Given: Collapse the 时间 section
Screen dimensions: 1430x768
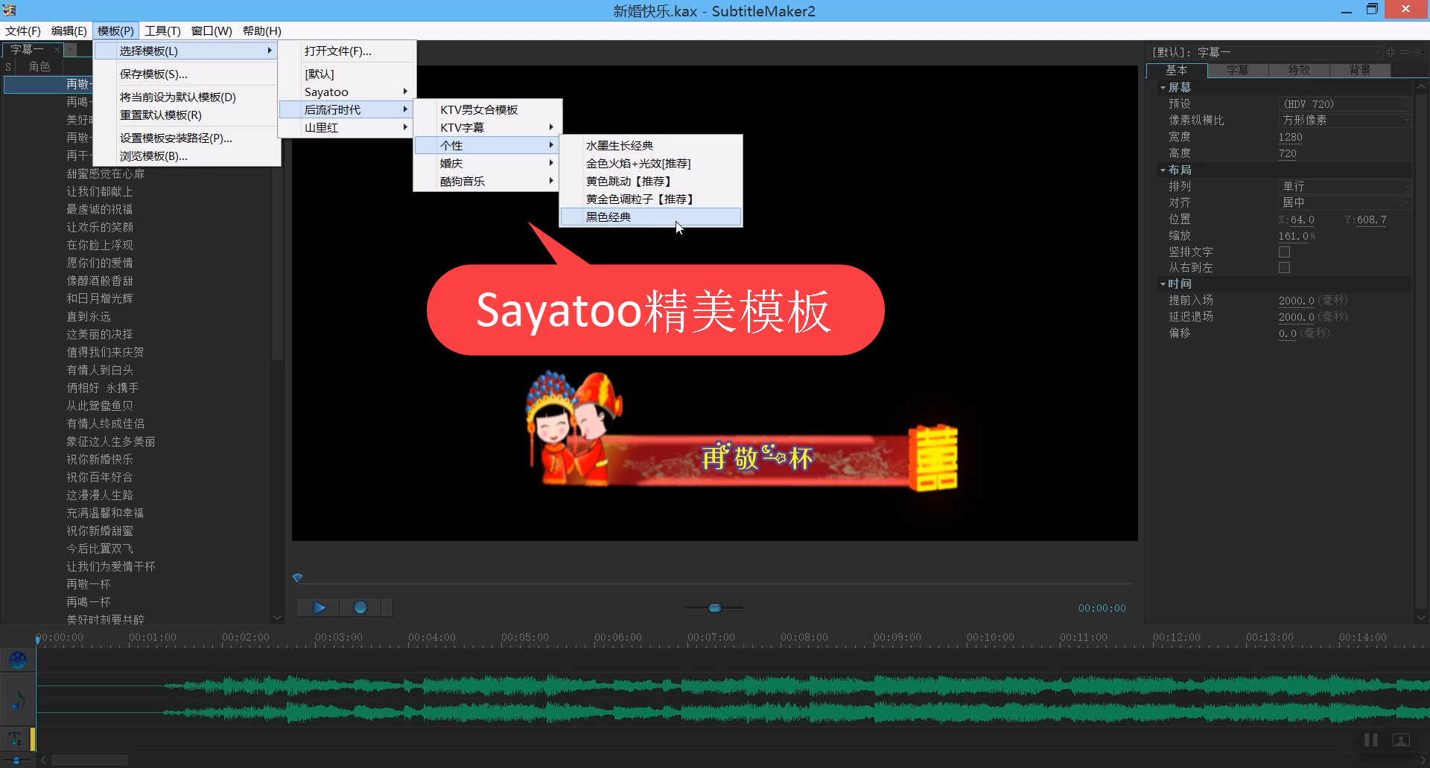Looking at the screenshot, I should pos(1163,284).
